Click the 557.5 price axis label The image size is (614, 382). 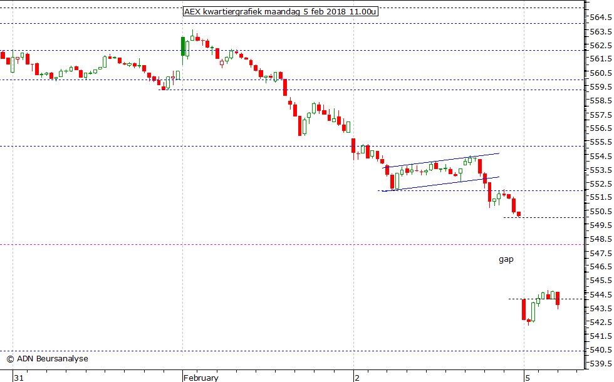(x=601, y=115)
